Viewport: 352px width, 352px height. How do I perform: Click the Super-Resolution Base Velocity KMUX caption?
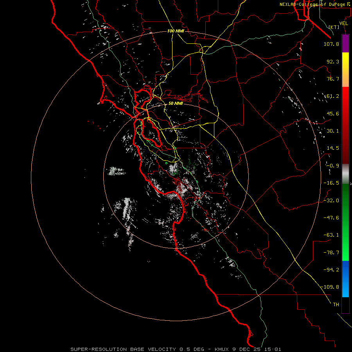[176, 349]
